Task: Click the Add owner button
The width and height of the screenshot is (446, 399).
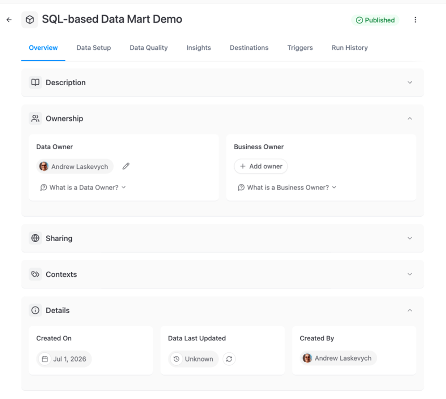Action: click(x=261, y=166)
